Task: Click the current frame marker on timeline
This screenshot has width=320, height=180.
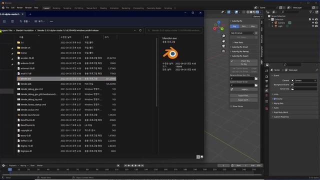Action: (x=10, y=169)
